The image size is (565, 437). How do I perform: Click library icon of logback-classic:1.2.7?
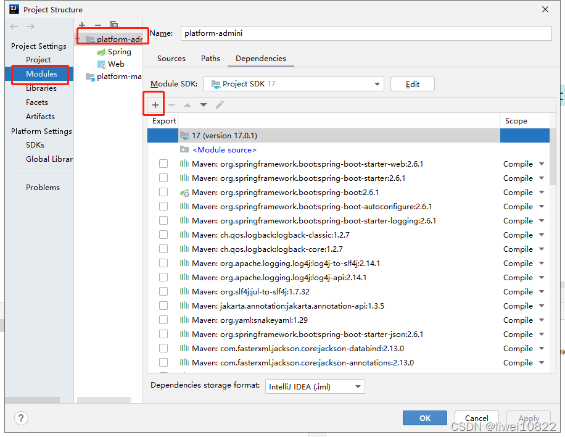[184, 235]
